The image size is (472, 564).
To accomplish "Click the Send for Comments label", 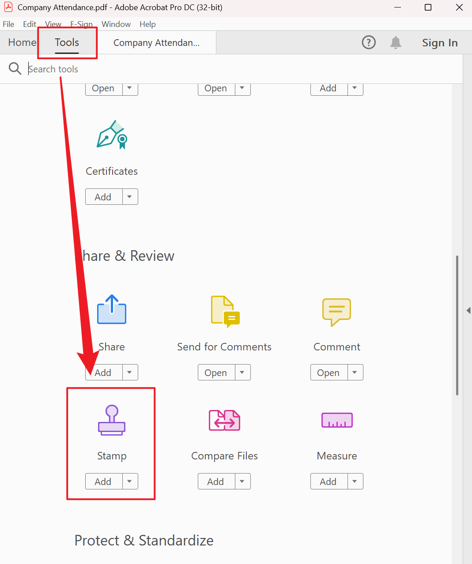I will coord(224,347).
